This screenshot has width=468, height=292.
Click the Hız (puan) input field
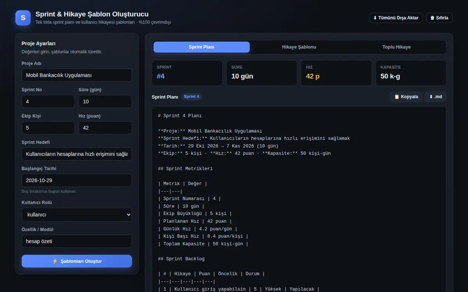(105, 128)
